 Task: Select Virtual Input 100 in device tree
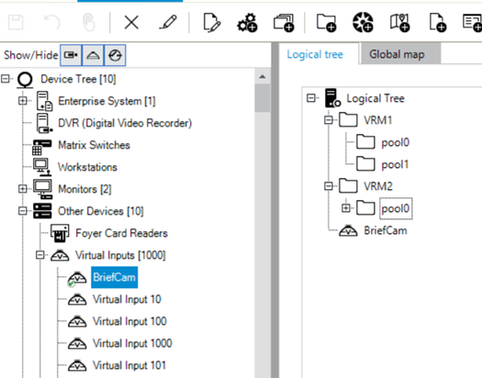129,321
